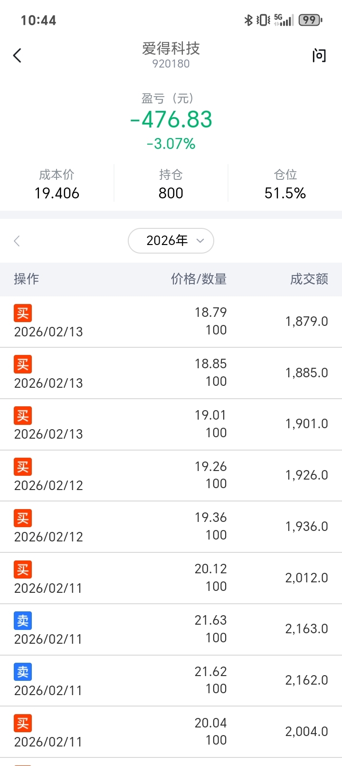Open the trade with amount 1,901.0
342x766 pixels.
[306, 424]
